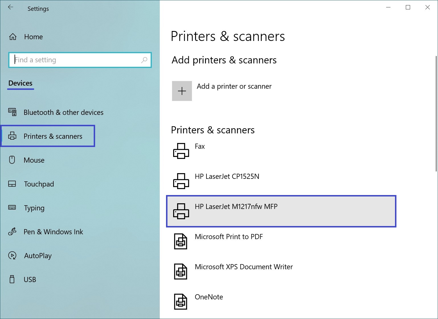Click the back arrow in Settings

(11, 7)
